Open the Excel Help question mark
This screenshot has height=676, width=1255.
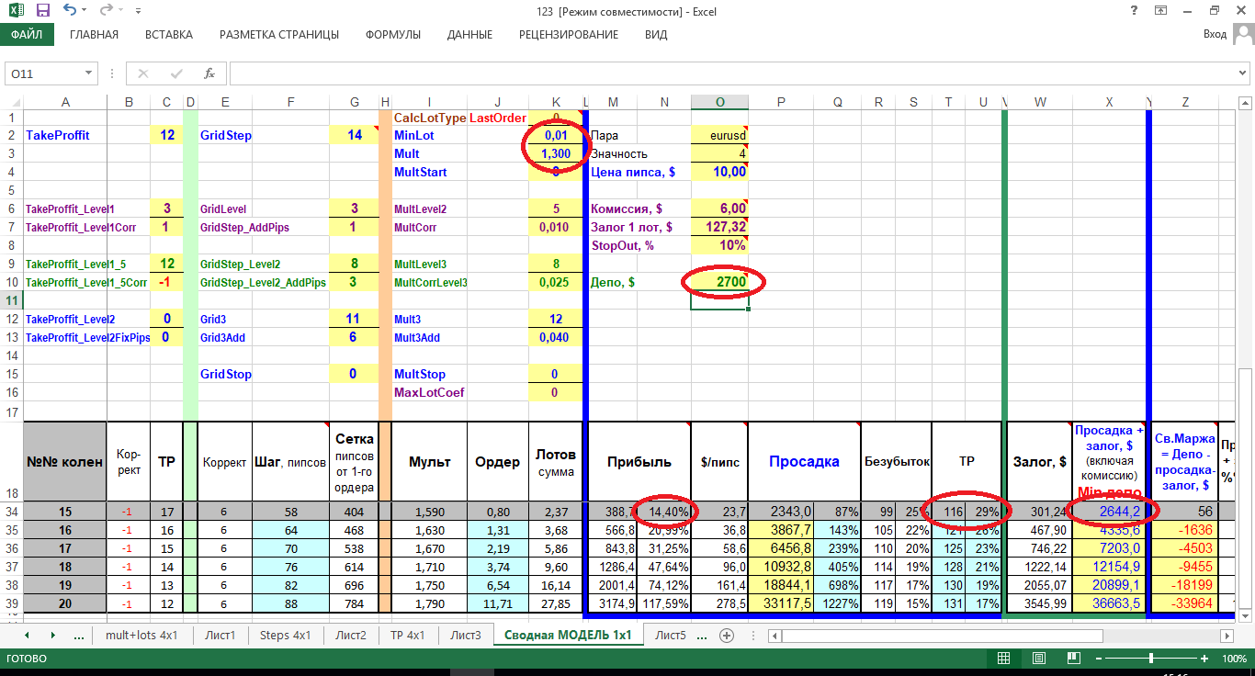point(1133,11)
